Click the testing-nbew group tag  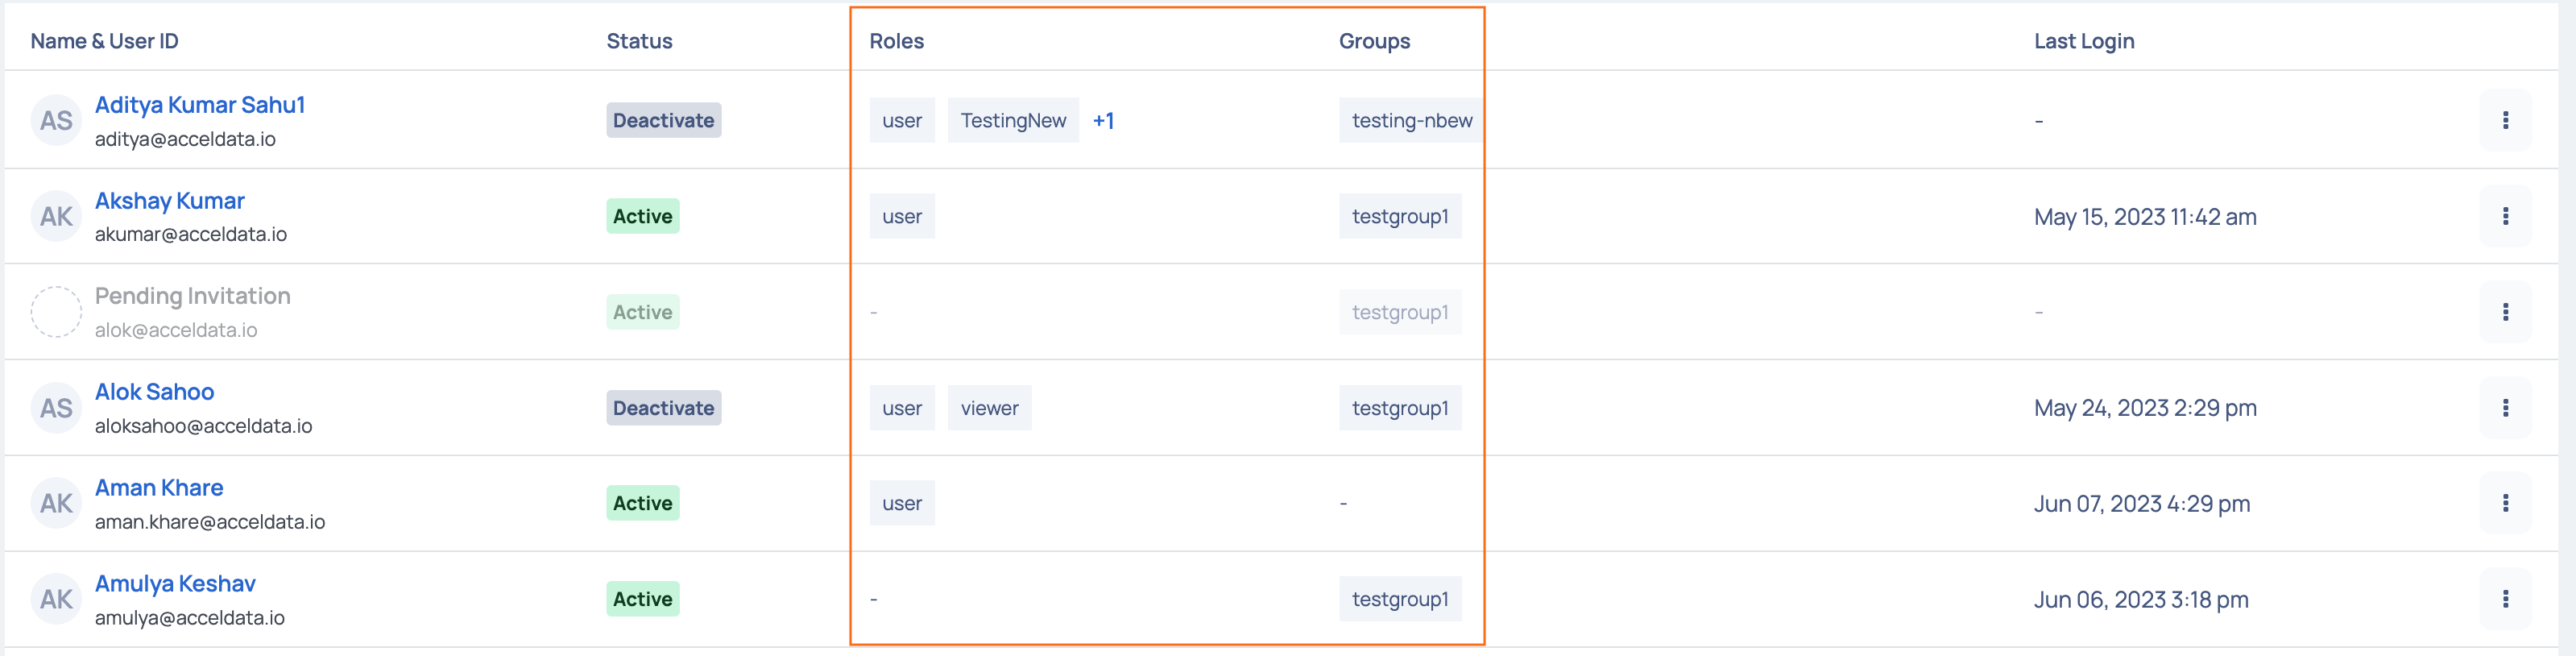pos(1412,120)
